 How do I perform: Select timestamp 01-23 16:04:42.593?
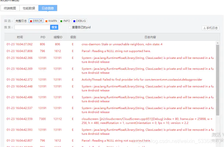click(20, 130)
